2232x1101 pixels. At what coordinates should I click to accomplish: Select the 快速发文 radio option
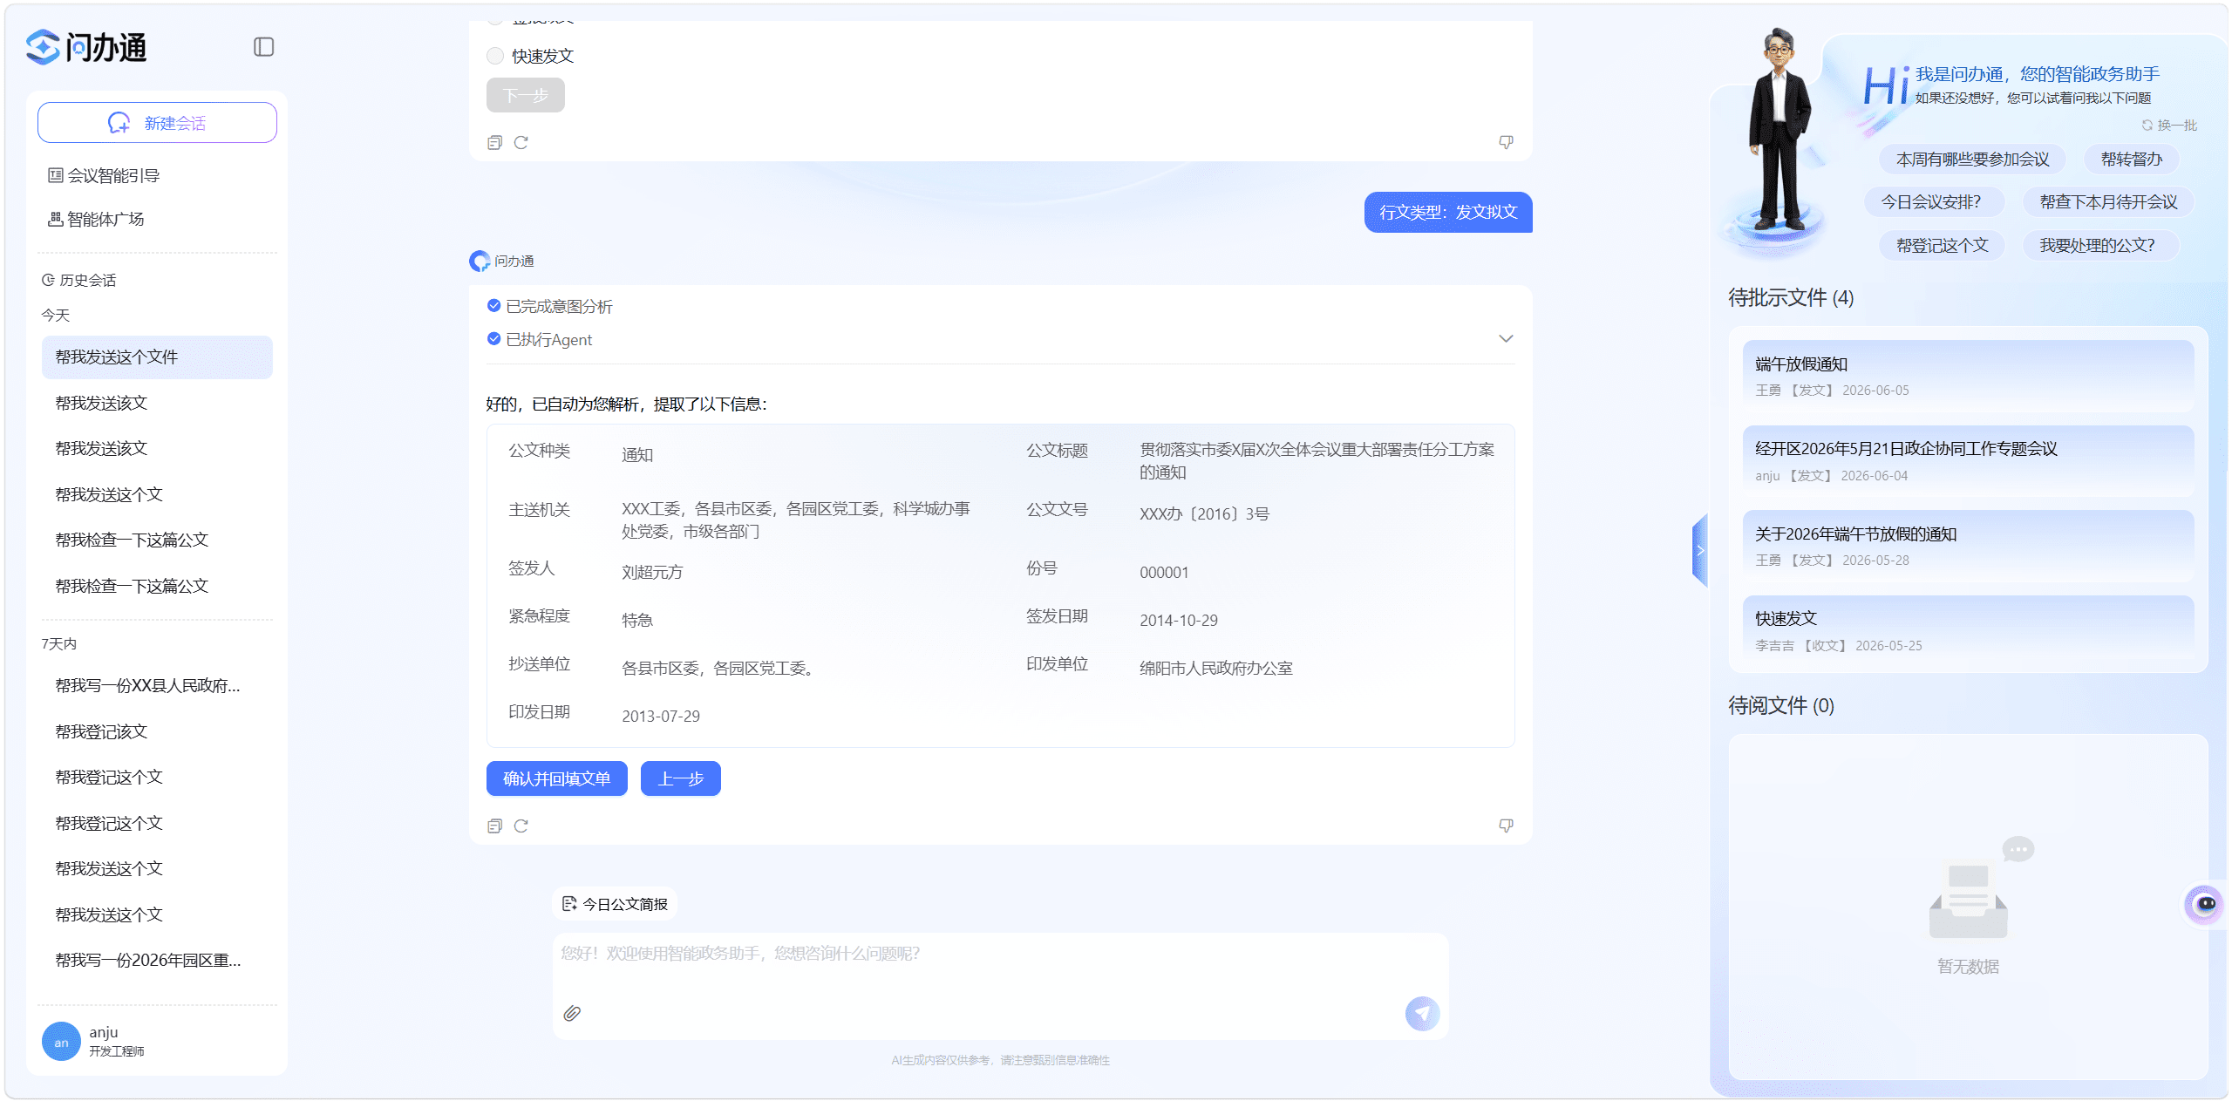point(495,56)
